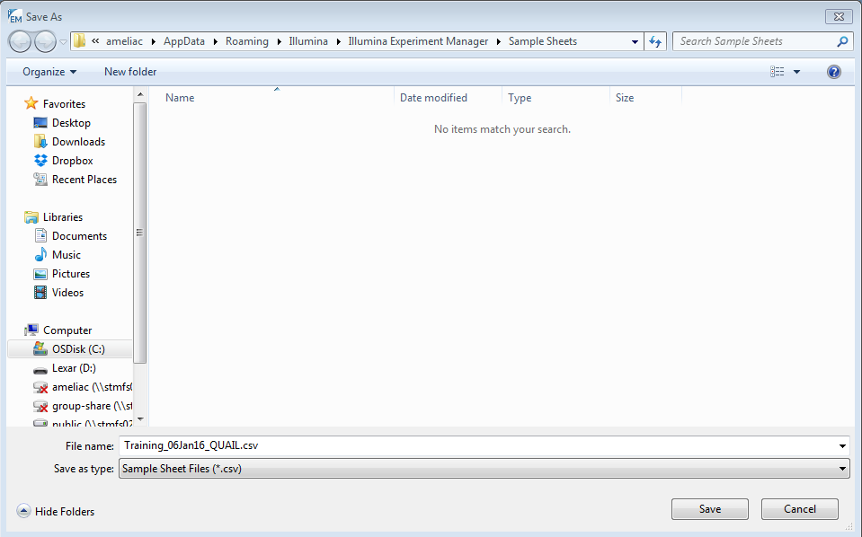862x537 pixels.
Task: Close the Save As dialog
Action: tap(839, 17)
